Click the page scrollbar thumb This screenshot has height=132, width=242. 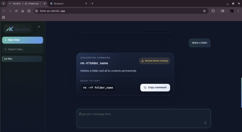241,92
